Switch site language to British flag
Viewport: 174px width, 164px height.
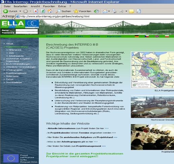pyautogui.click(x=157, y=36)
